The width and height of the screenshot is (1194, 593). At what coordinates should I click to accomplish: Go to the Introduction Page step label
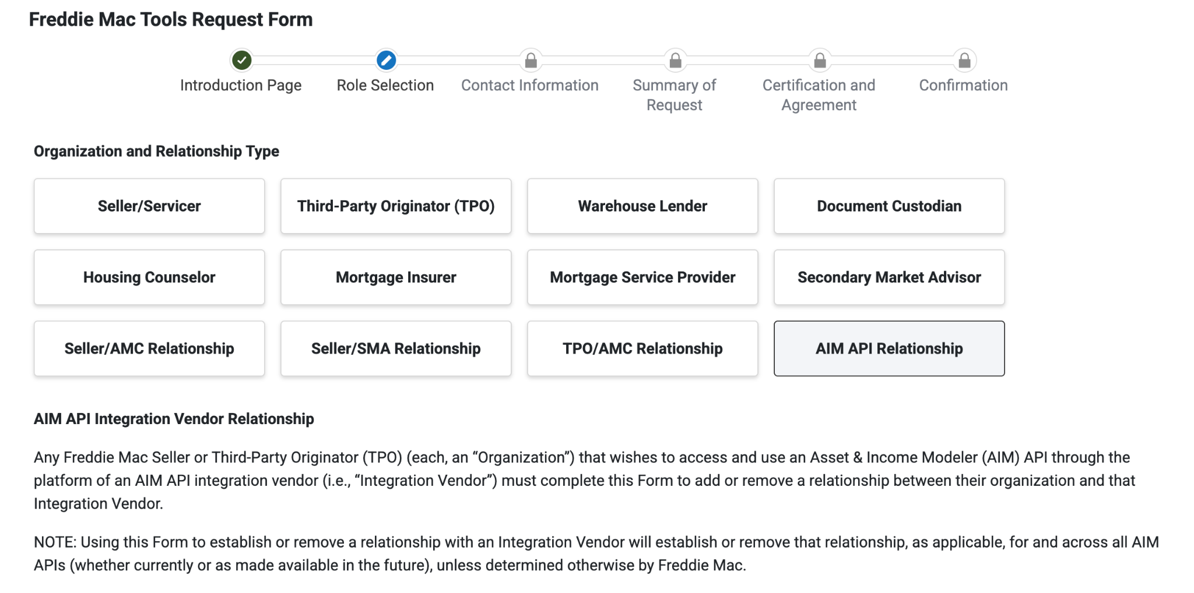pyautogui.click(x=241, y=86)
